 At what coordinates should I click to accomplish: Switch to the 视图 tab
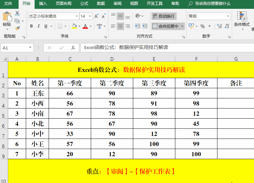point(134,4)
